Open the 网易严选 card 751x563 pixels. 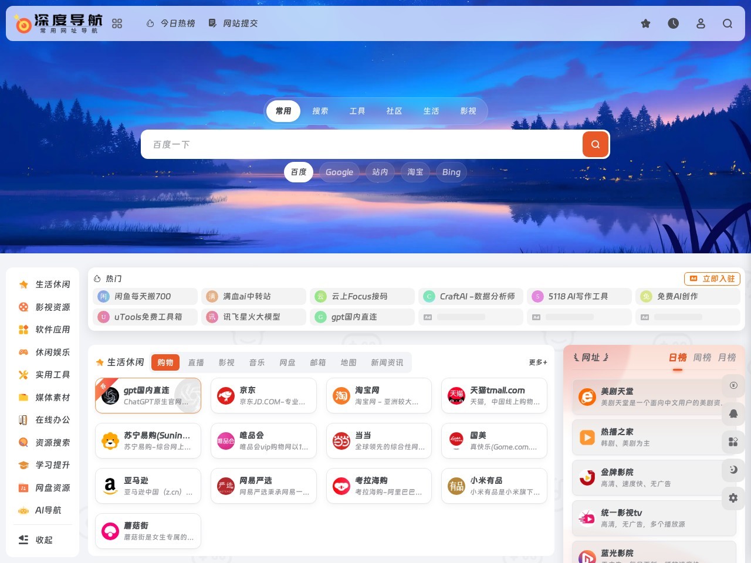click(263, 486)
